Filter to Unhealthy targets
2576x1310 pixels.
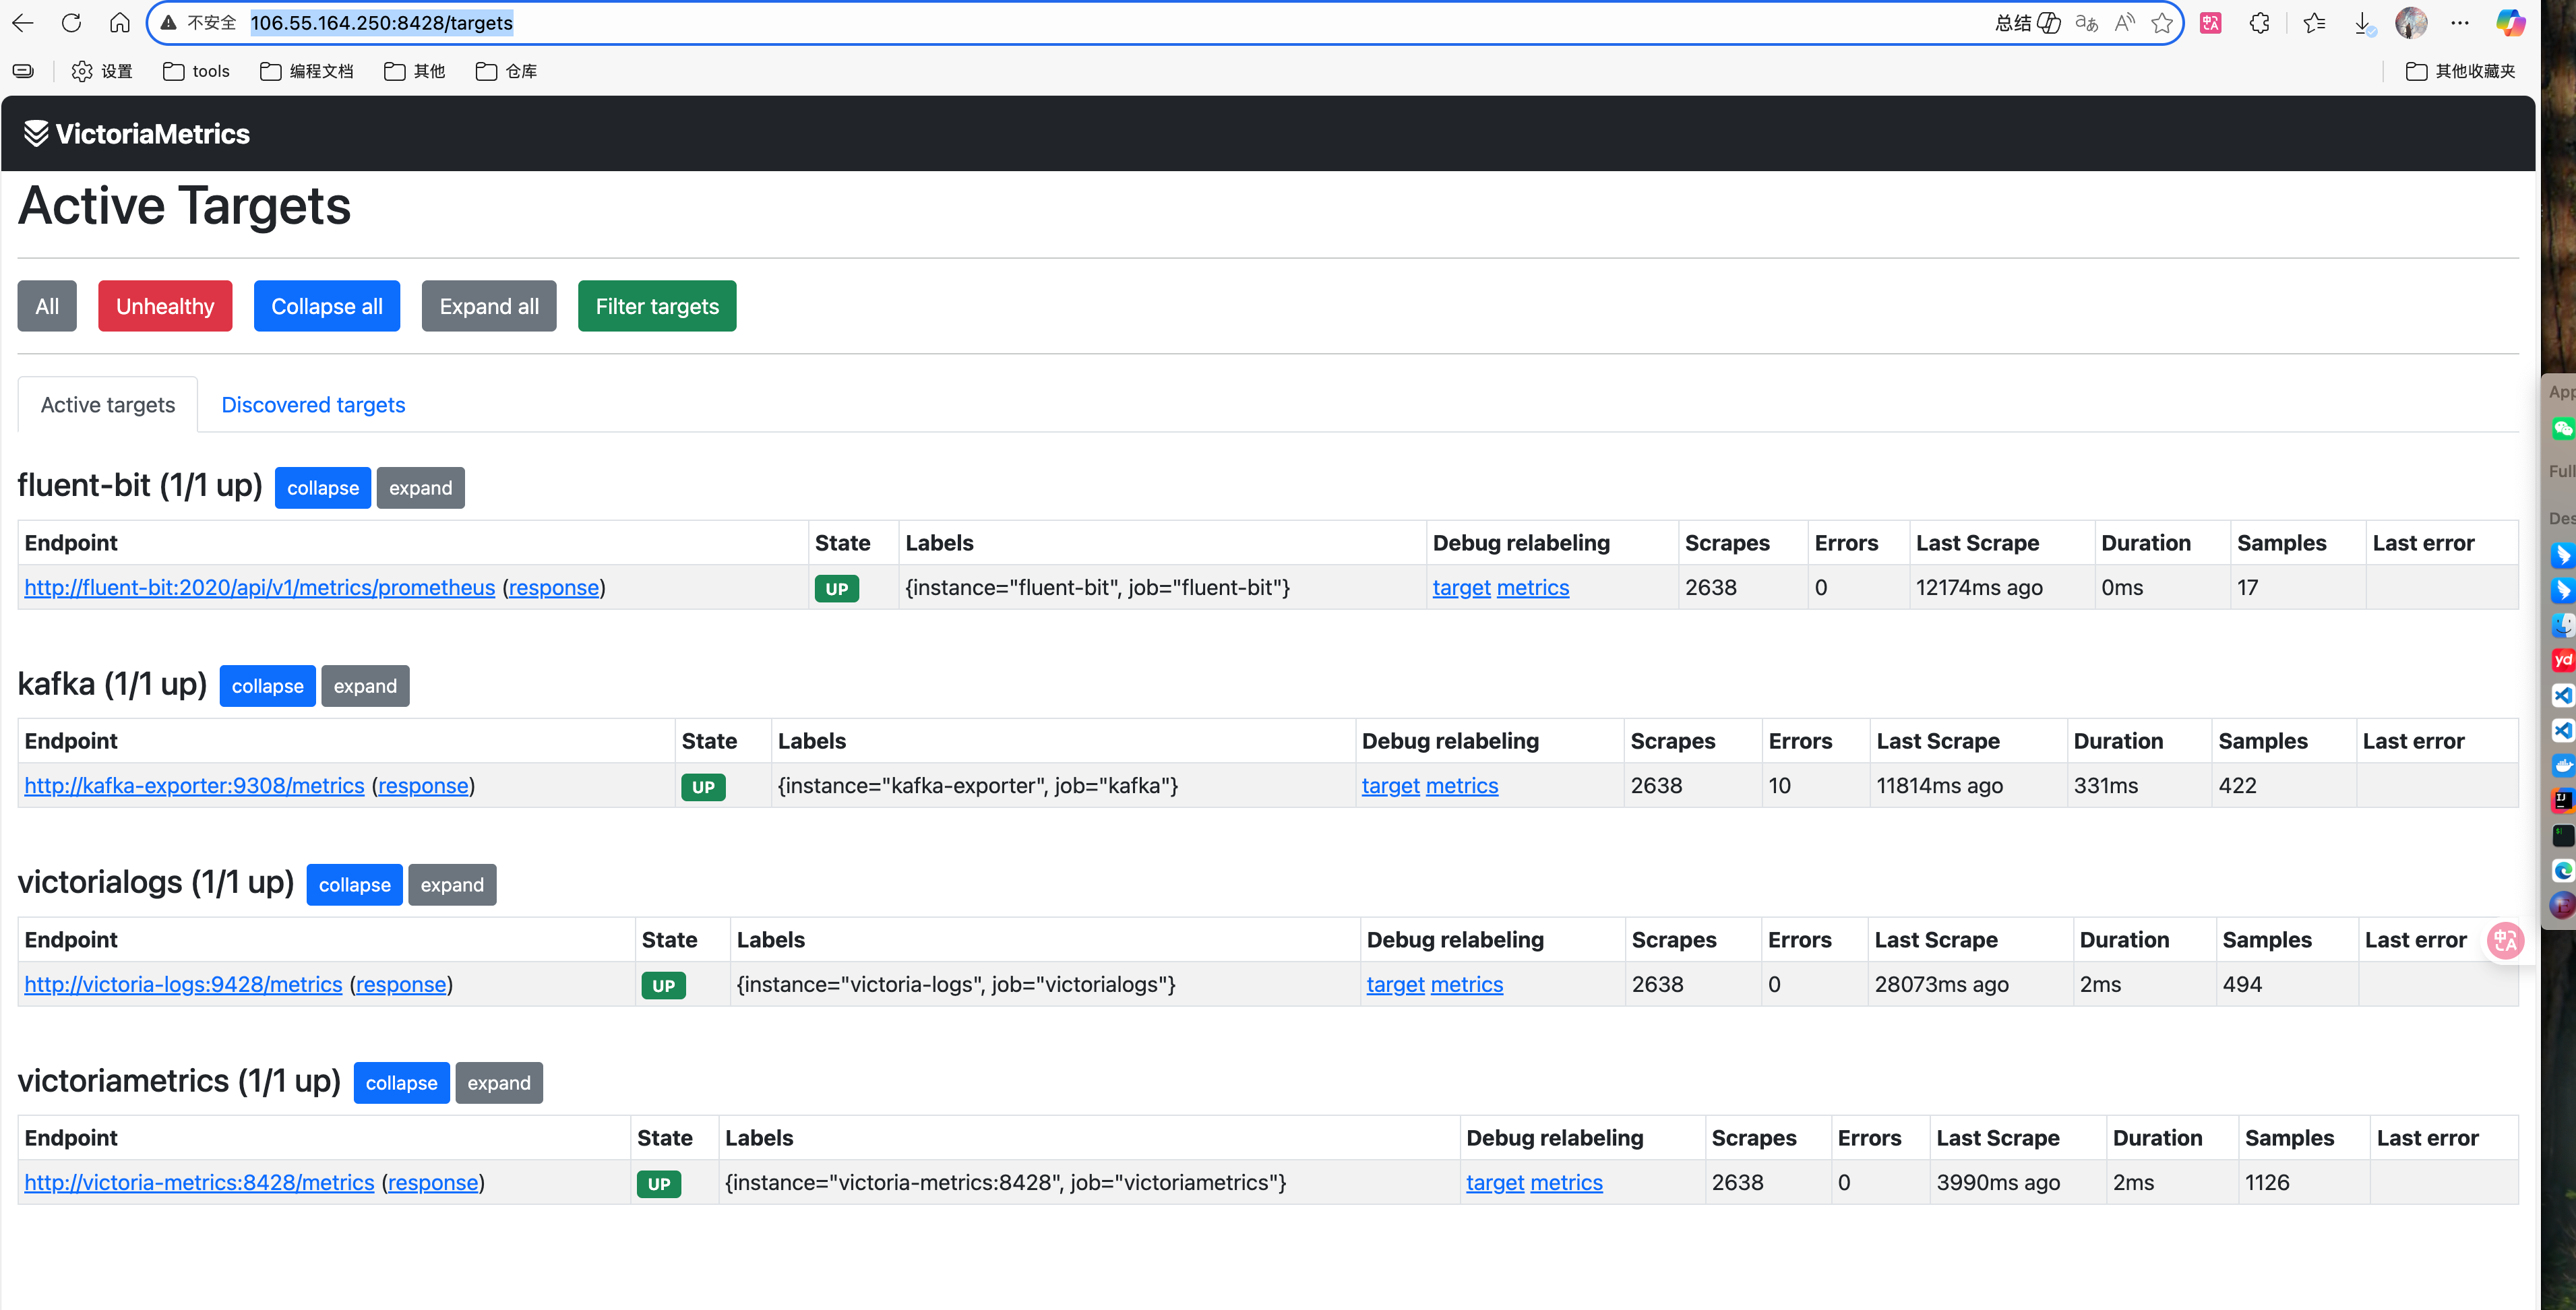165,306
